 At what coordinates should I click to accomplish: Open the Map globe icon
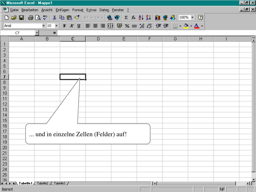click(165, 17)
